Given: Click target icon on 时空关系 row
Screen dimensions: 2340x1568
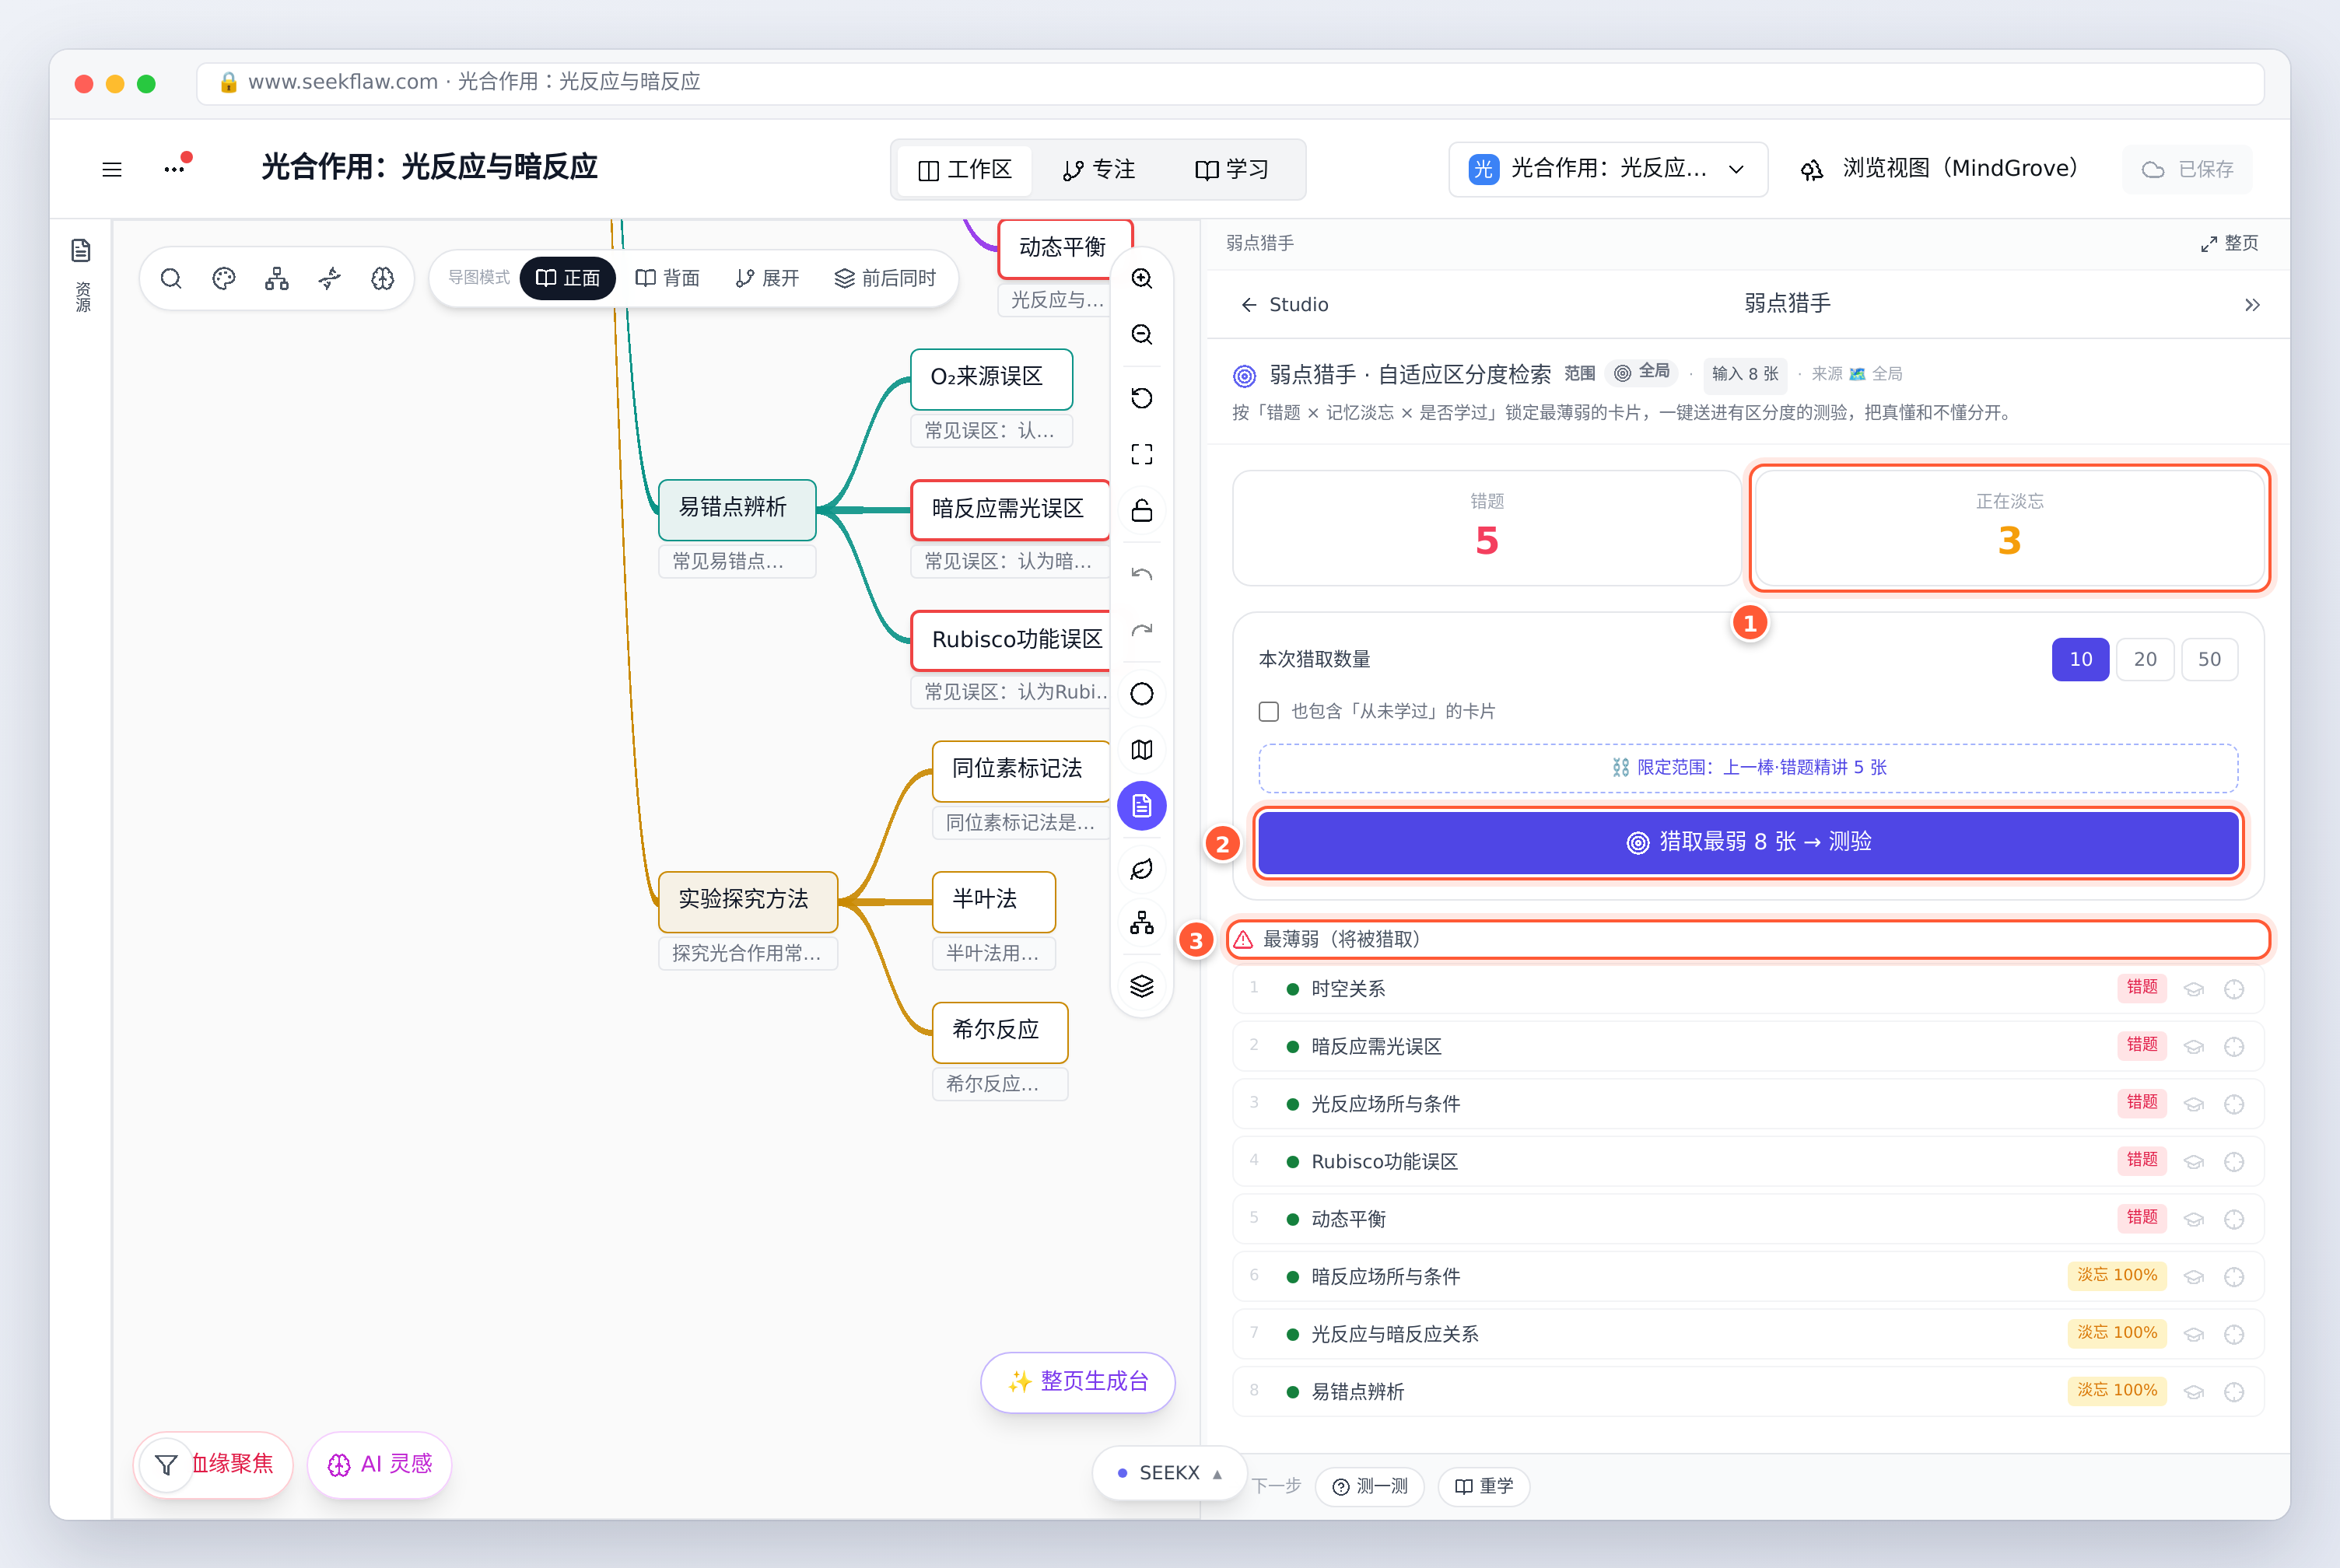Looking at the screenshot, I should [x=2234, y=989].
